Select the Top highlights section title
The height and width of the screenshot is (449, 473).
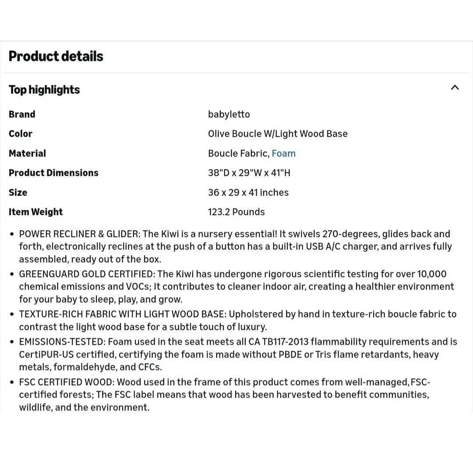(44, 89)
